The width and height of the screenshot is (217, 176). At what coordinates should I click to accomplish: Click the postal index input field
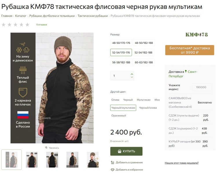[x=202, y=87]
